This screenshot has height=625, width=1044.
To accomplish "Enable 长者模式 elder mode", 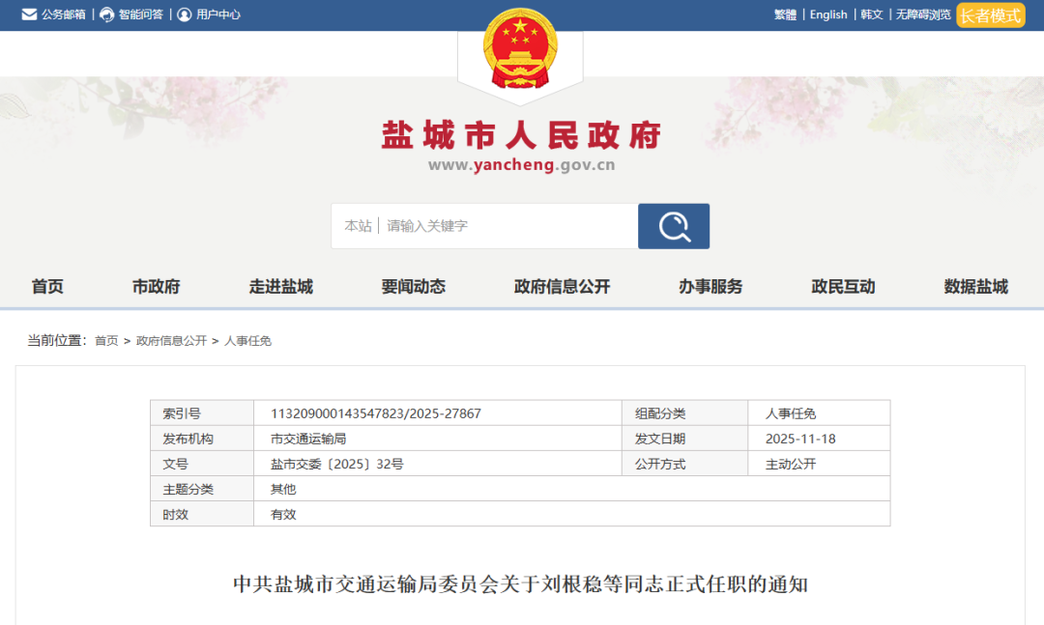I will [990, 15].
